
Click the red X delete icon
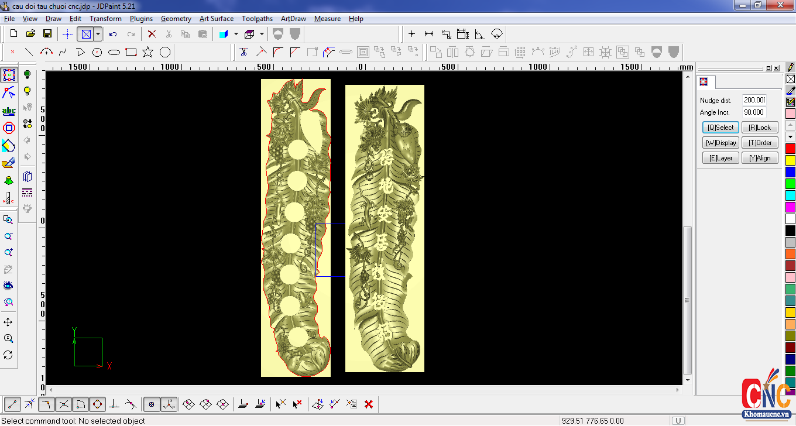coord(152,34)
